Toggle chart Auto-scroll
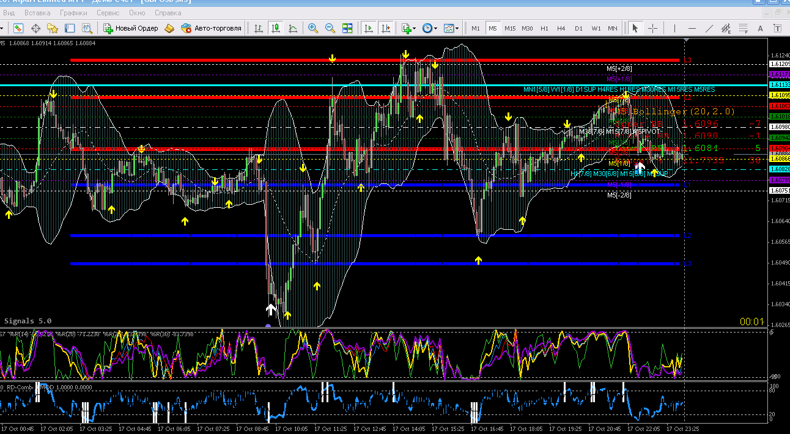 [x=368, y=28]
